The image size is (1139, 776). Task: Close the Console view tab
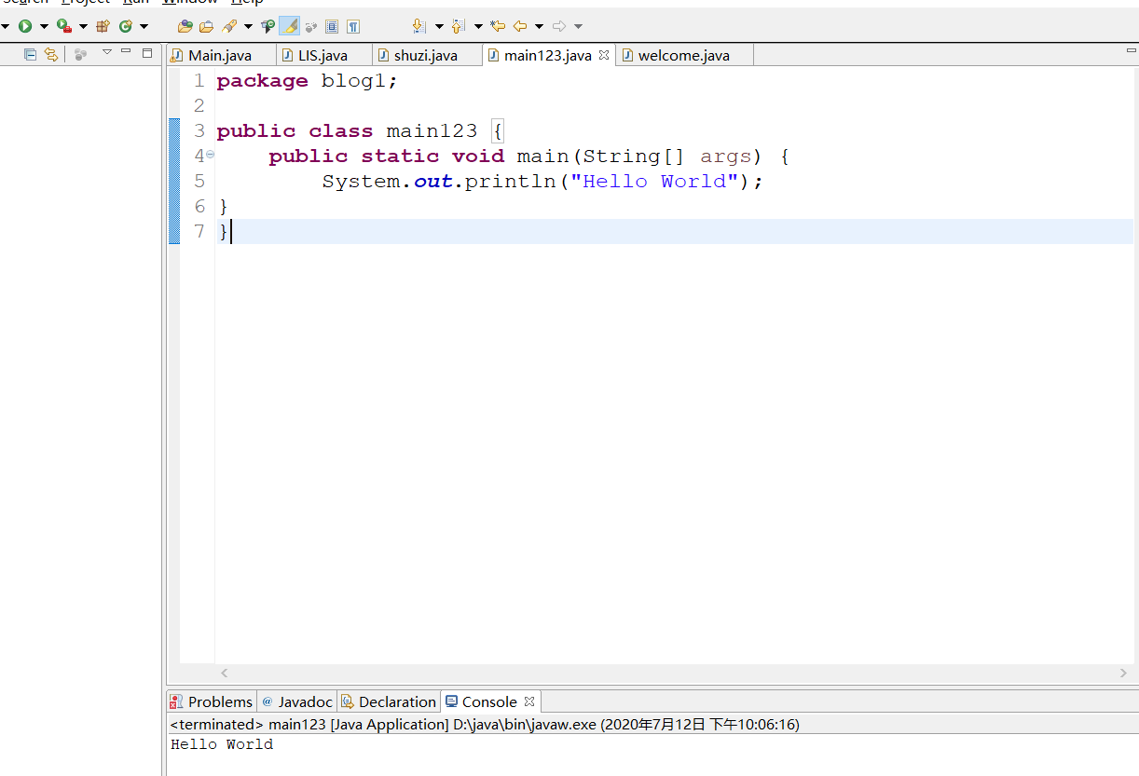click(x=528, y=701)
